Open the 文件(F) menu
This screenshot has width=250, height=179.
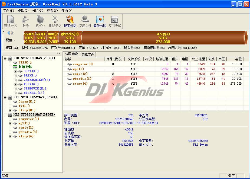tap(8, 11)
